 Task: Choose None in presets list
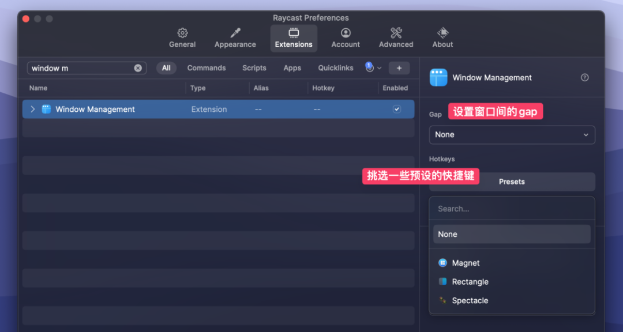pyautogui.click(x=512, y=234)
